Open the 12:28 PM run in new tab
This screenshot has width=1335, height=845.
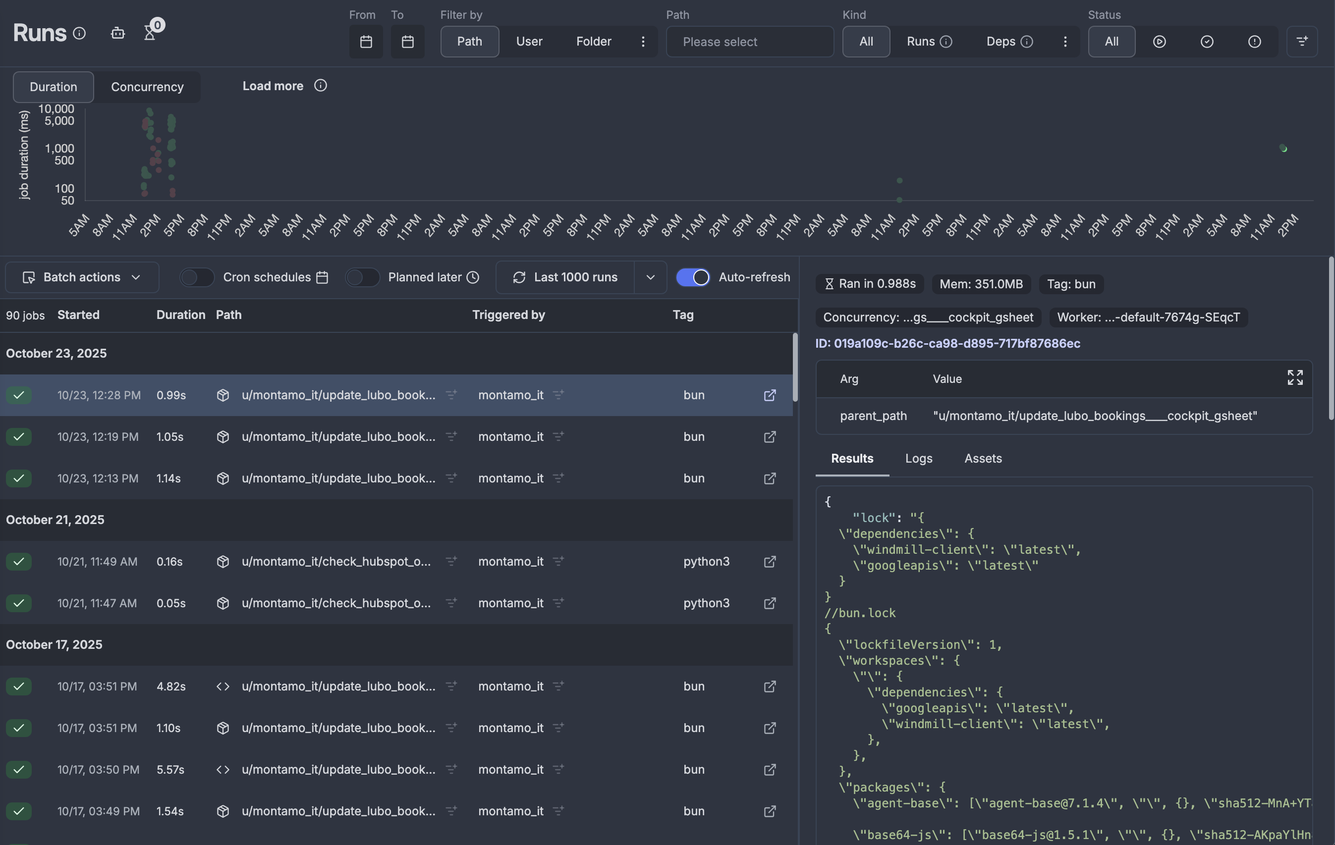pos(770,395)
